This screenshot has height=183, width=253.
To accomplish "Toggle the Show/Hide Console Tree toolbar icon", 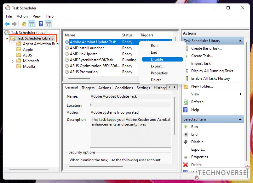I will coord(32,24).
